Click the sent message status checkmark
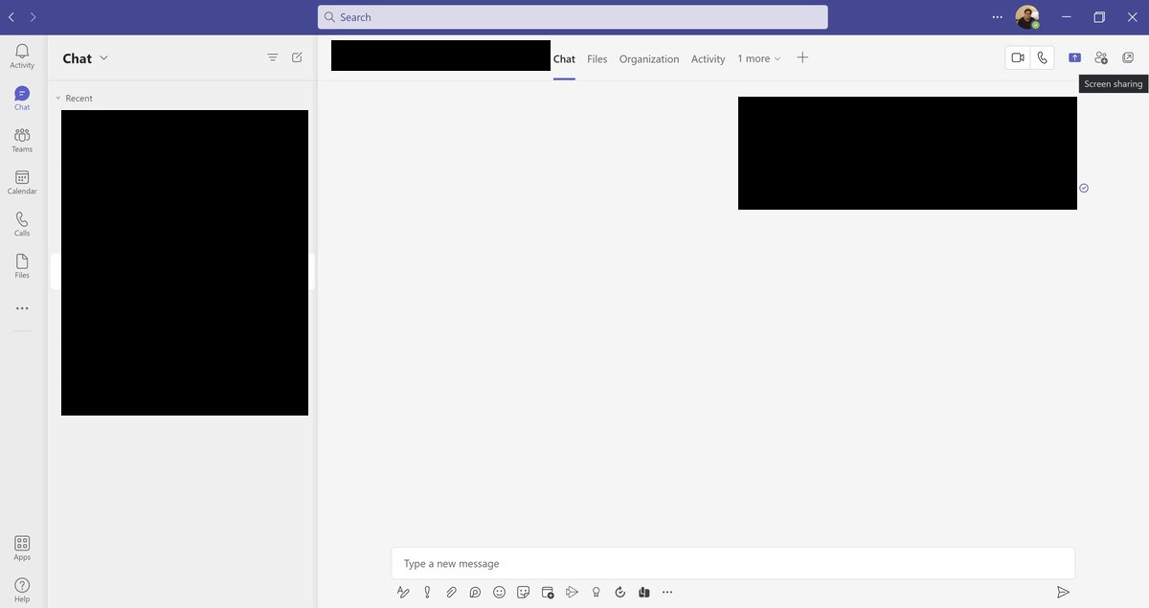Screen dimensions: 1149x608 1084,188
